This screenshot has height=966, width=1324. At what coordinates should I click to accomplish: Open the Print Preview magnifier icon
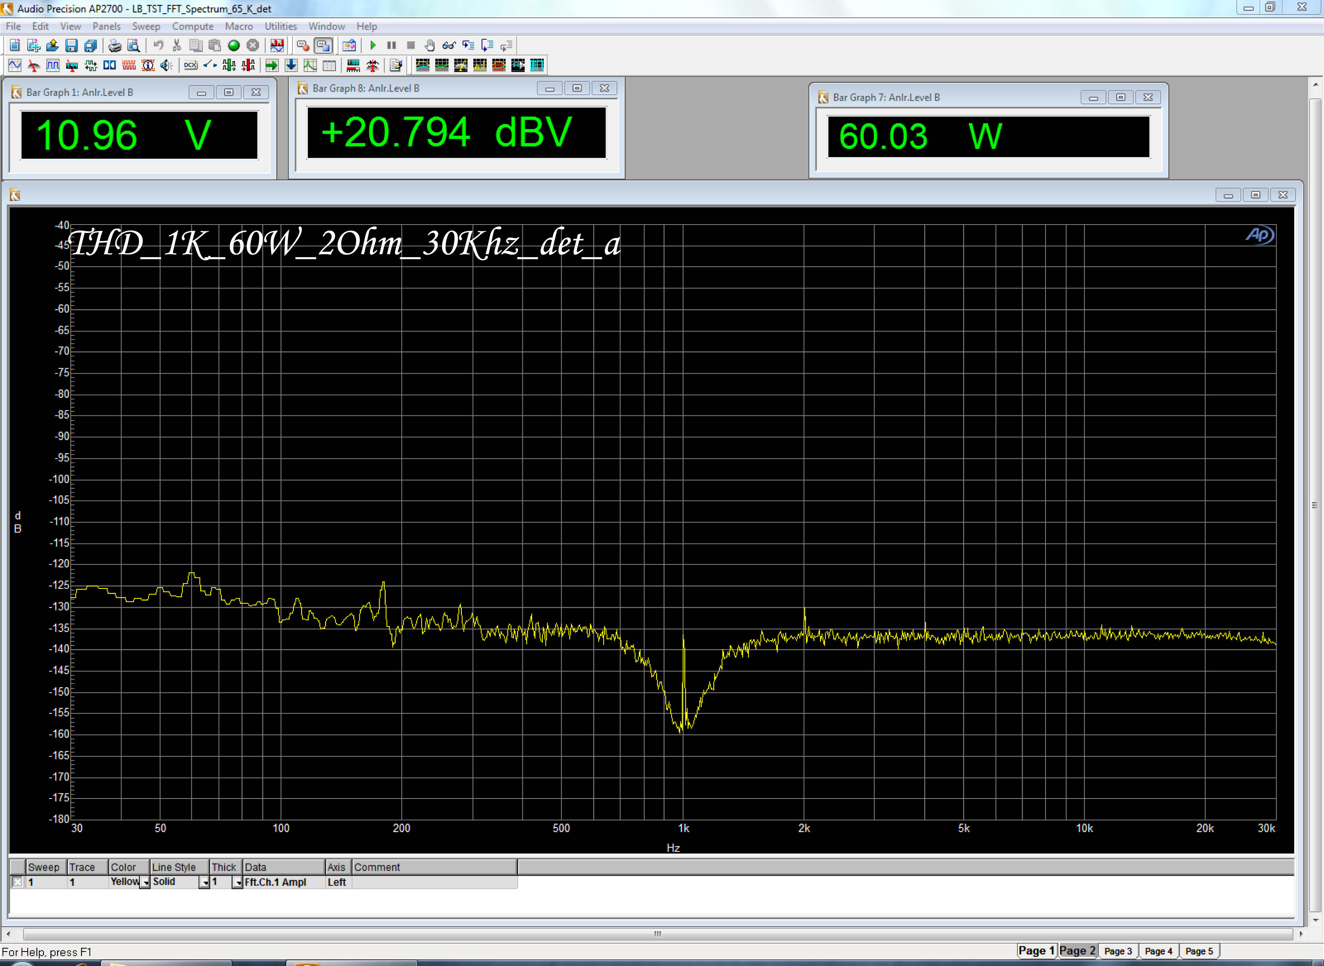134,45
